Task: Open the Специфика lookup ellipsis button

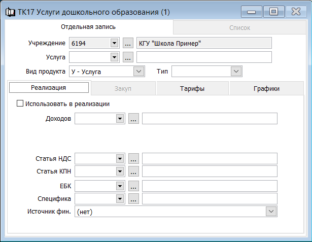Action: [x=133, y=198]
